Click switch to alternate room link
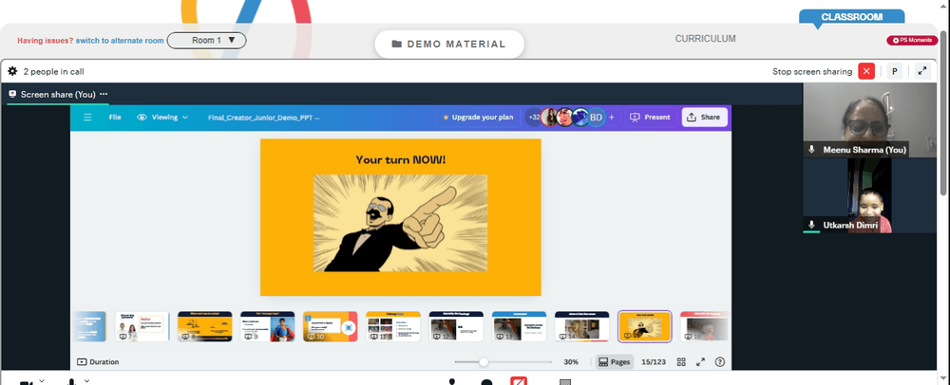The image size is (950, 385). (120, 41)
